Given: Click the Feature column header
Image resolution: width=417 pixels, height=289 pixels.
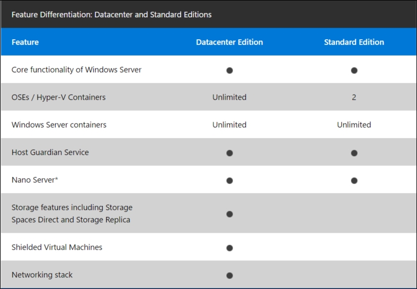Looking at the screenshot, I should click(25, 42).
